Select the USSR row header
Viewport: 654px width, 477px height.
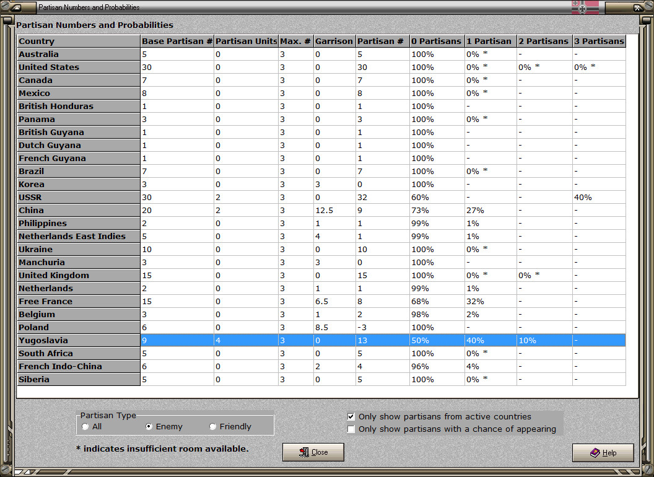(x=79, y=198)
